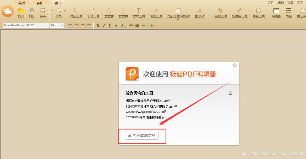Click the magnifier zoom icon
This screenshot has width=306, height=159.
59,11
